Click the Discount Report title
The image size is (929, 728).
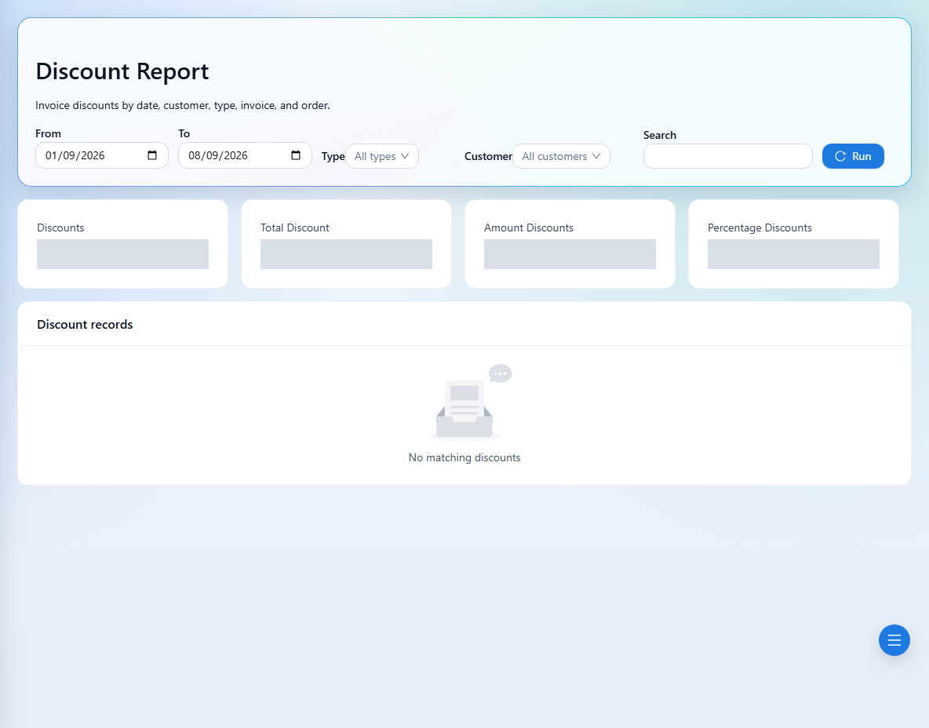122,71
